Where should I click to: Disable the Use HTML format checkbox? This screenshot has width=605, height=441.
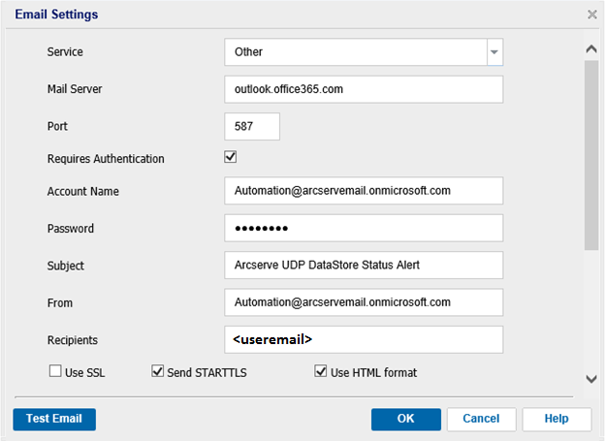321,371
